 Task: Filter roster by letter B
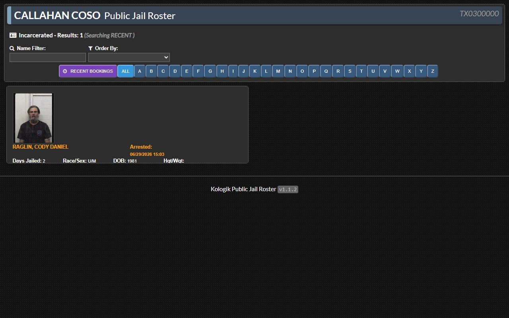pyautogui.click(x=151, y=71)
